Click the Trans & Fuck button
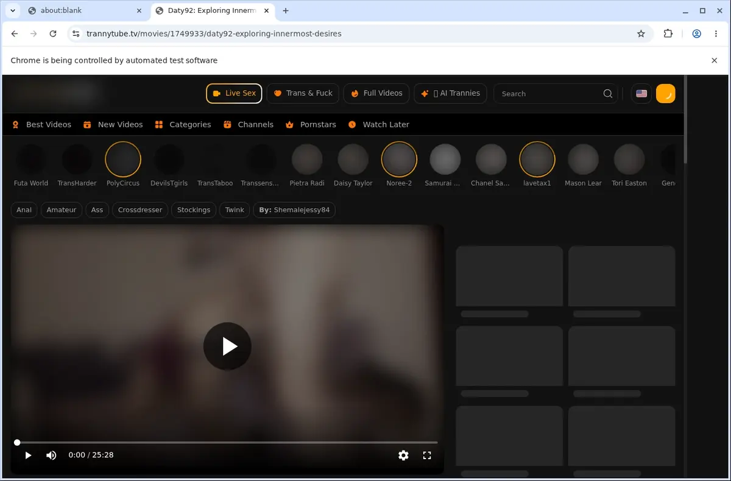The width and height of the screenshot is (731, 481). tap(303, 93)
